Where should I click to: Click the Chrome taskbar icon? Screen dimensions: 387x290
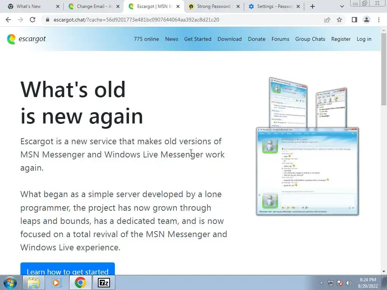(80, 282)
